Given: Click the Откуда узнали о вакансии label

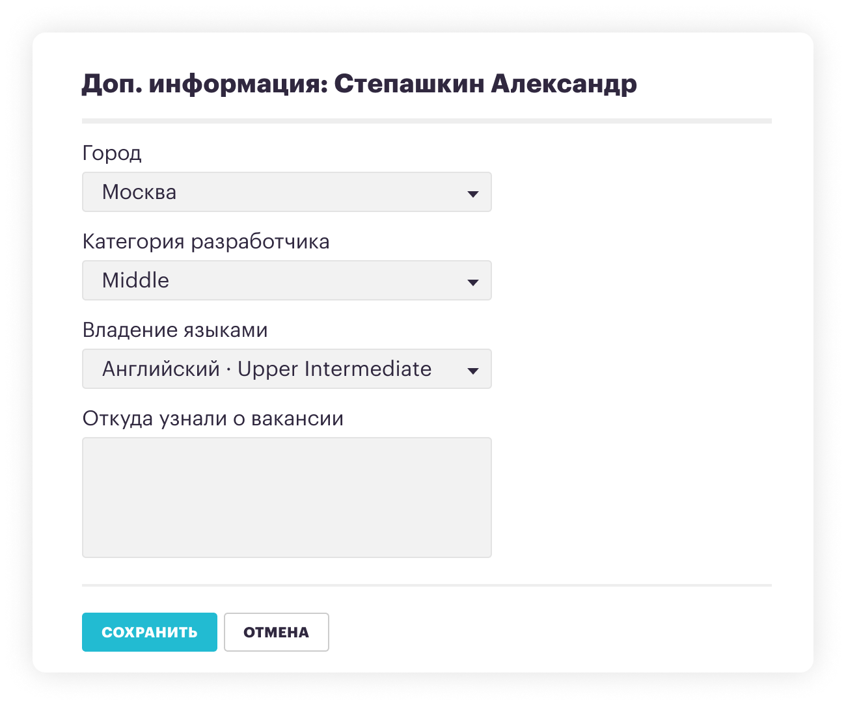Looking at the screenshot, I should (x=212, y=418).
